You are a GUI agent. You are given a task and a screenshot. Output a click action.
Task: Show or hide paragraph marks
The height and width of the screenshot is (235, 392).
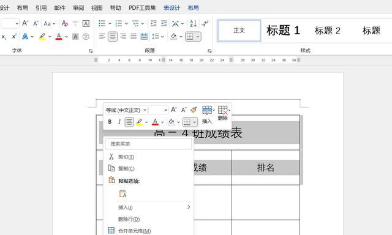tap(205, 23)
